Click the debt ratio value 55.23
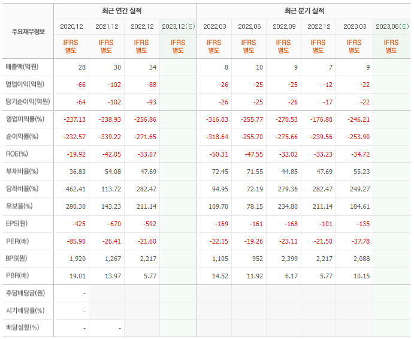 point(362,172)
